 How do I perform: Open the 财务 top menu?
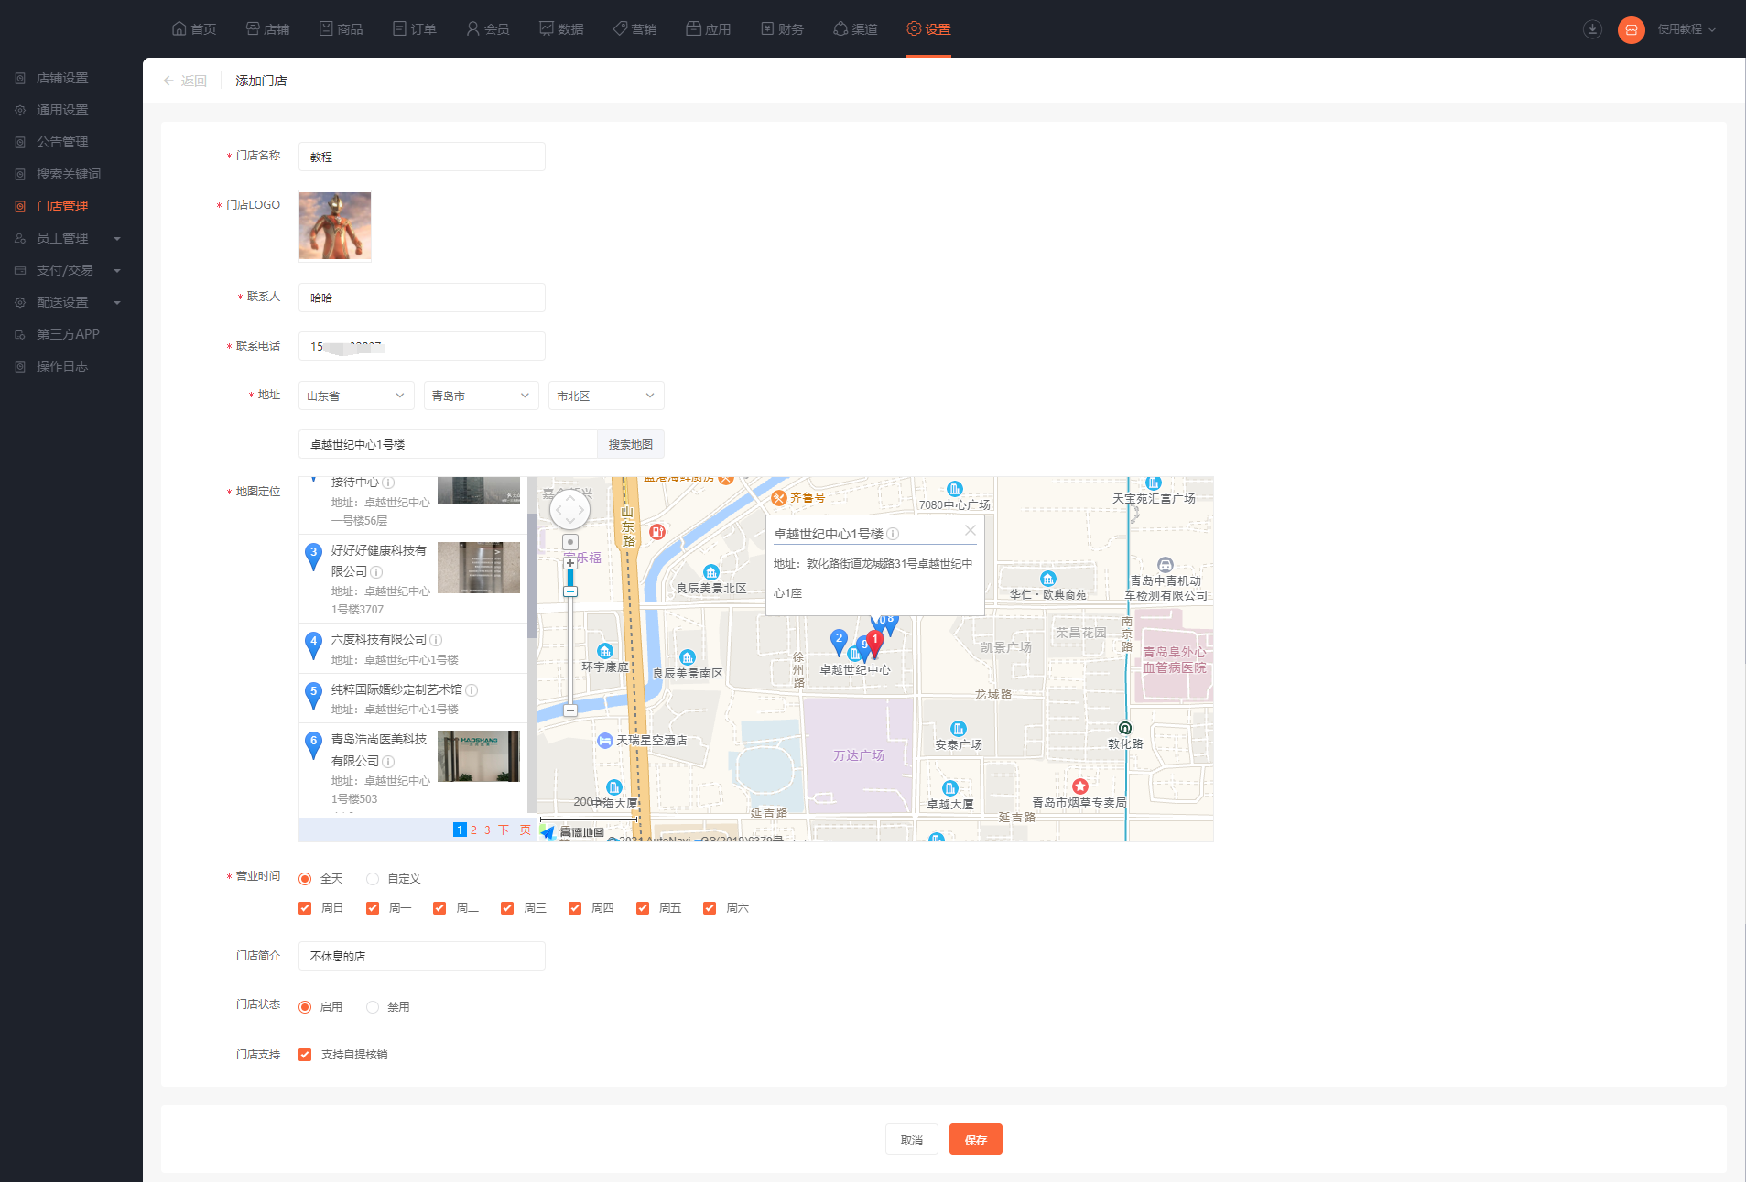click(782, 29)
